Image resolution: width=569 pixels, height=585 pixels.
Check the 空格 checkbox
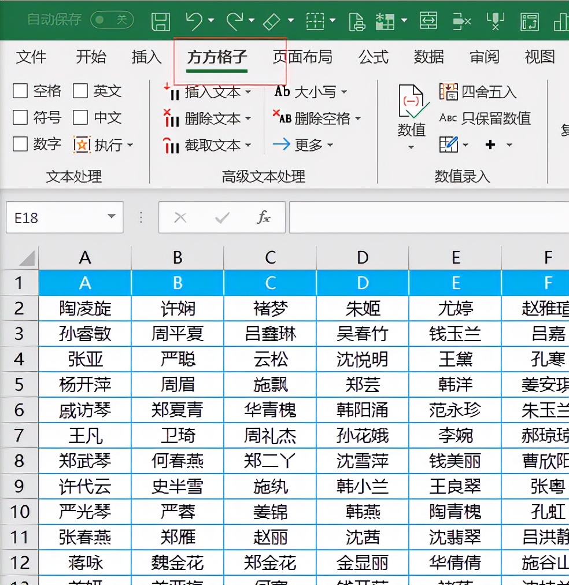point(20,91)
